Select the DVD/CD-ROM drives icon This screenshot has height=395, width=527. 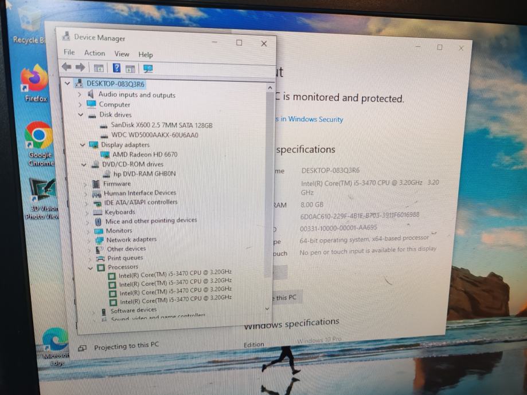(95, 164)
